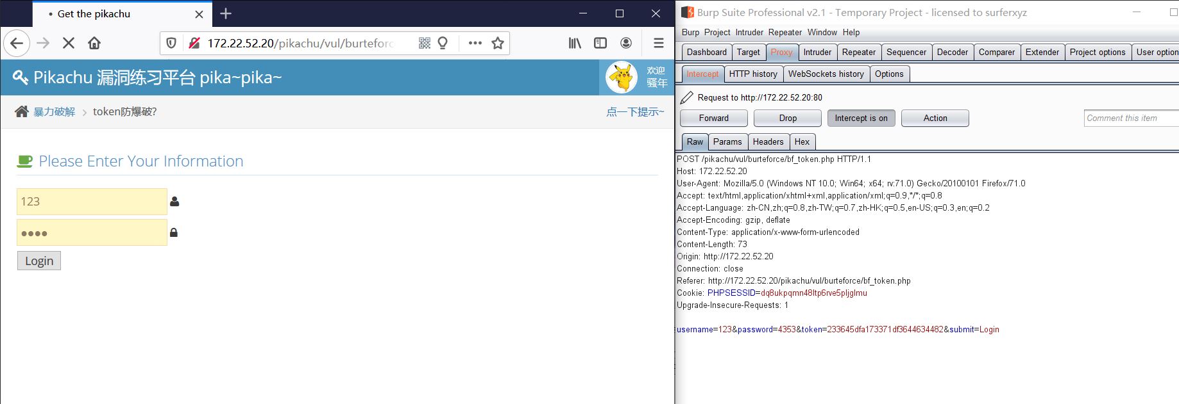The image size is (1179, 404).
Task: Open the Project options tab
Action: point(1098,52)
